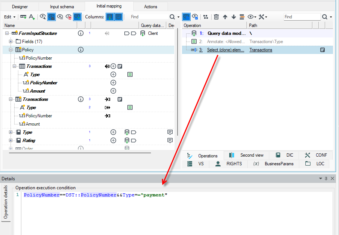Toggle the highlighted eye with green marker button
The width and height of the screenshot is (339, 235).
pyautogui.click(x=78, y=16)
